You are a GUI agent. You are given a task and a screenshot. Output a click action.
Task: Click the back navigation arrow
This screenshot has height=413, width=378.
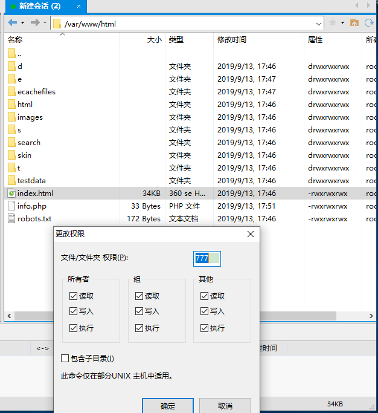click(12, 23)
